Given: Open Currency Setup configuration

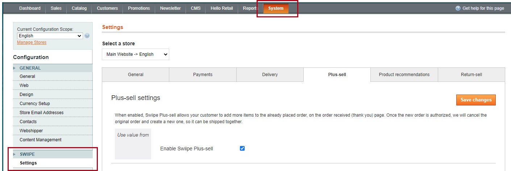Looking at the screenshot, I should (35, 104).
